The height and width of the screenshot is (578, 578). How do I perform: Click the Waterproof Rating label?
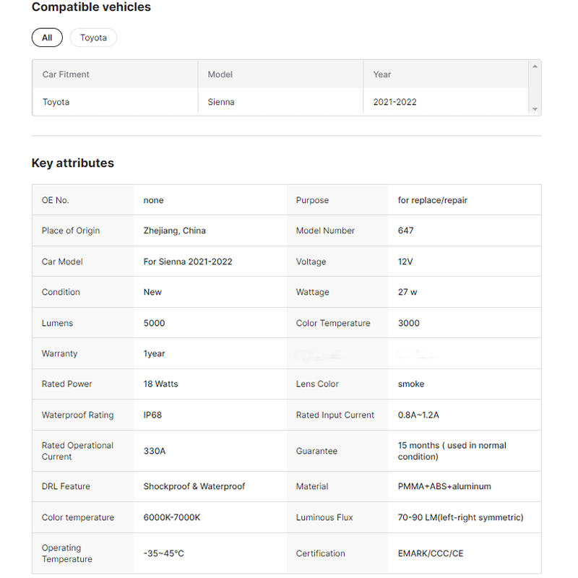click(x=78, y=415)
